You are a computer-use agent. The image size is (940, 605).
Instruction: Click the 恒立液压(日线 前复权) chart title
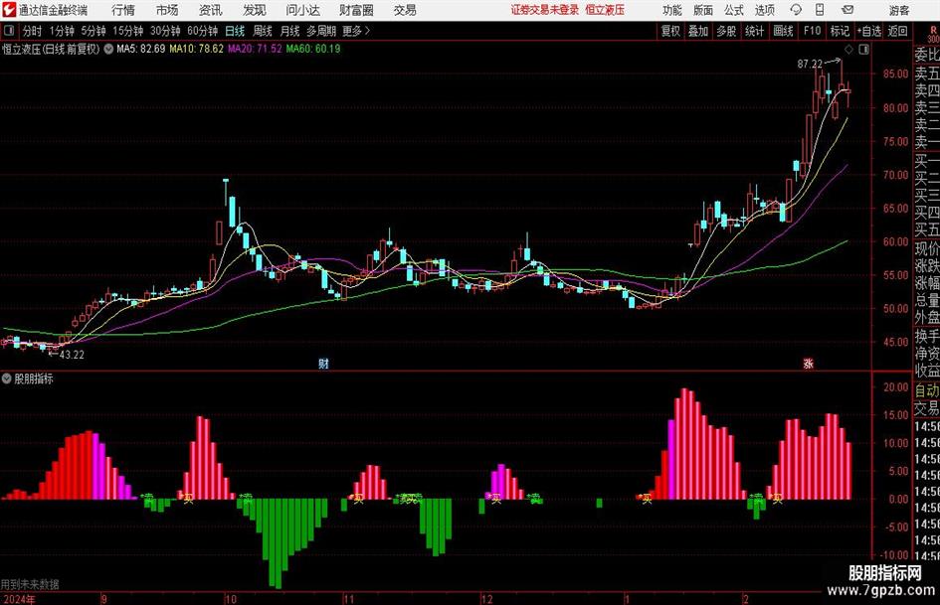(51, 49)
